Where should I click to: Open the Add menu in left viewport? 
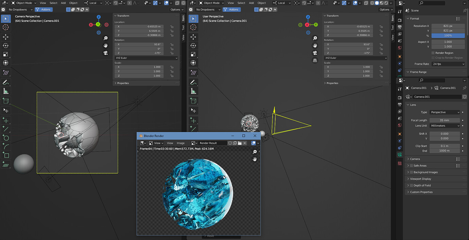[63, 3]
